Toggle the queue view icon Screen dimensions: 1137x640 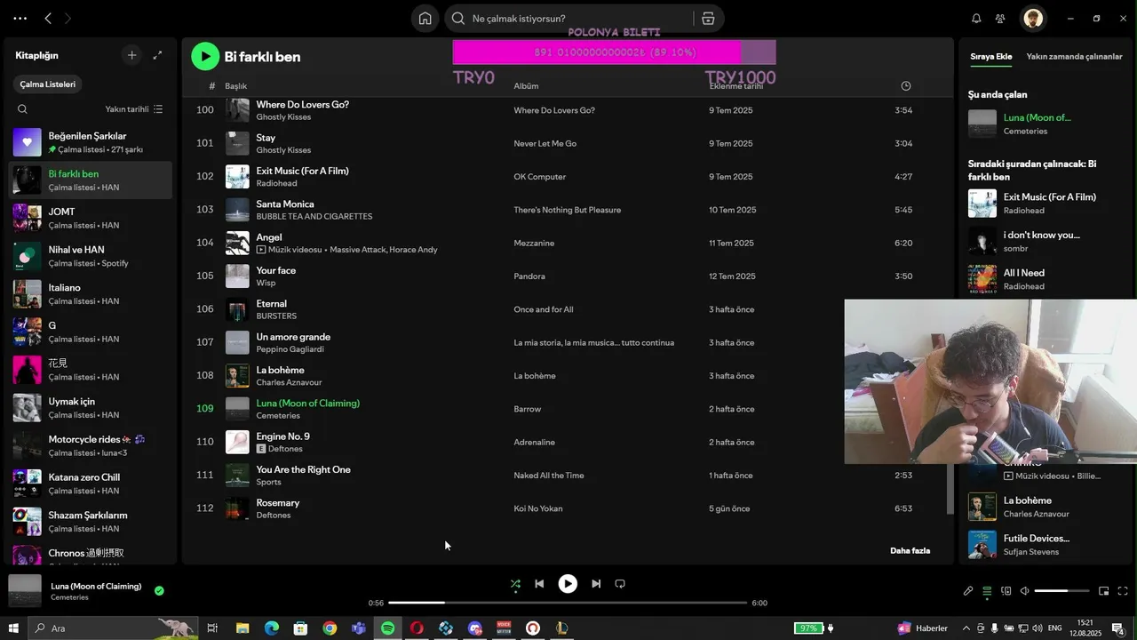[x=987, y=591]
